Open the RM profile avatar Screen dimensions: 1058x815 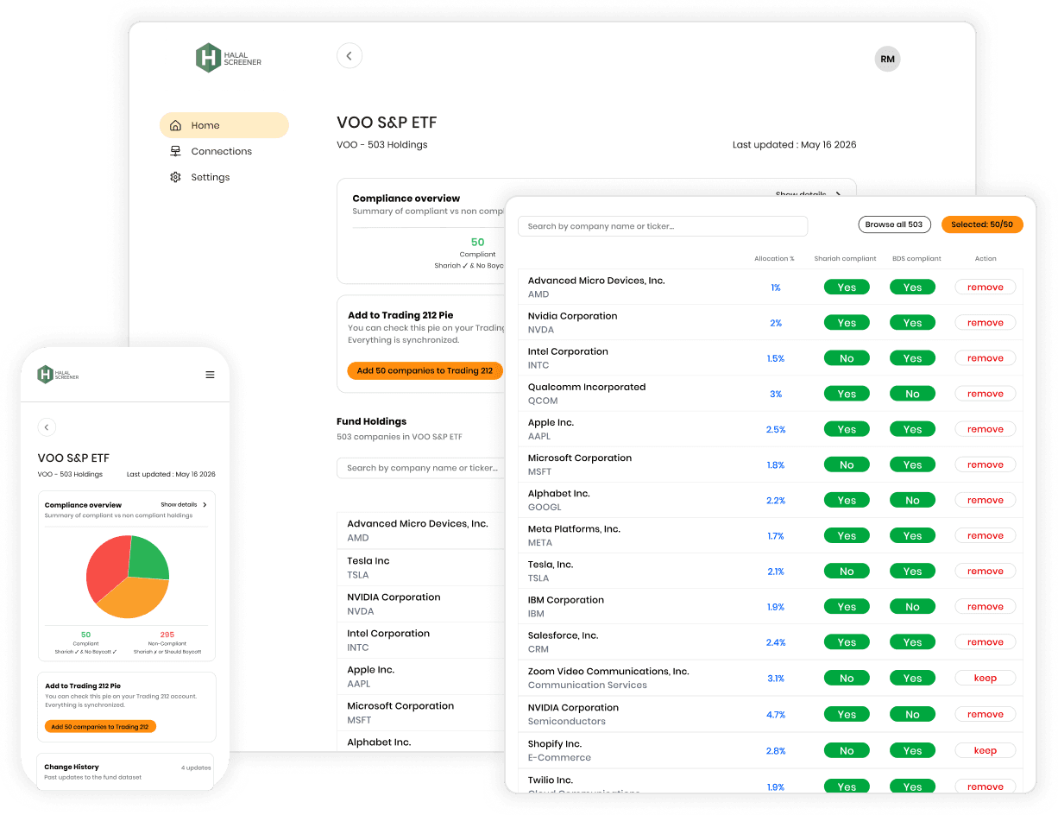pyautogui.click(x=887, y=59)
